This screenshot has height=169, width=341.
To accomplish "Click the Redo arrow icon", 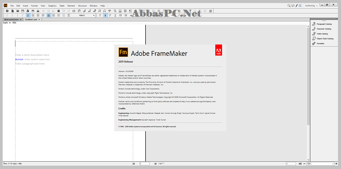I will click(x=69, y=11).
